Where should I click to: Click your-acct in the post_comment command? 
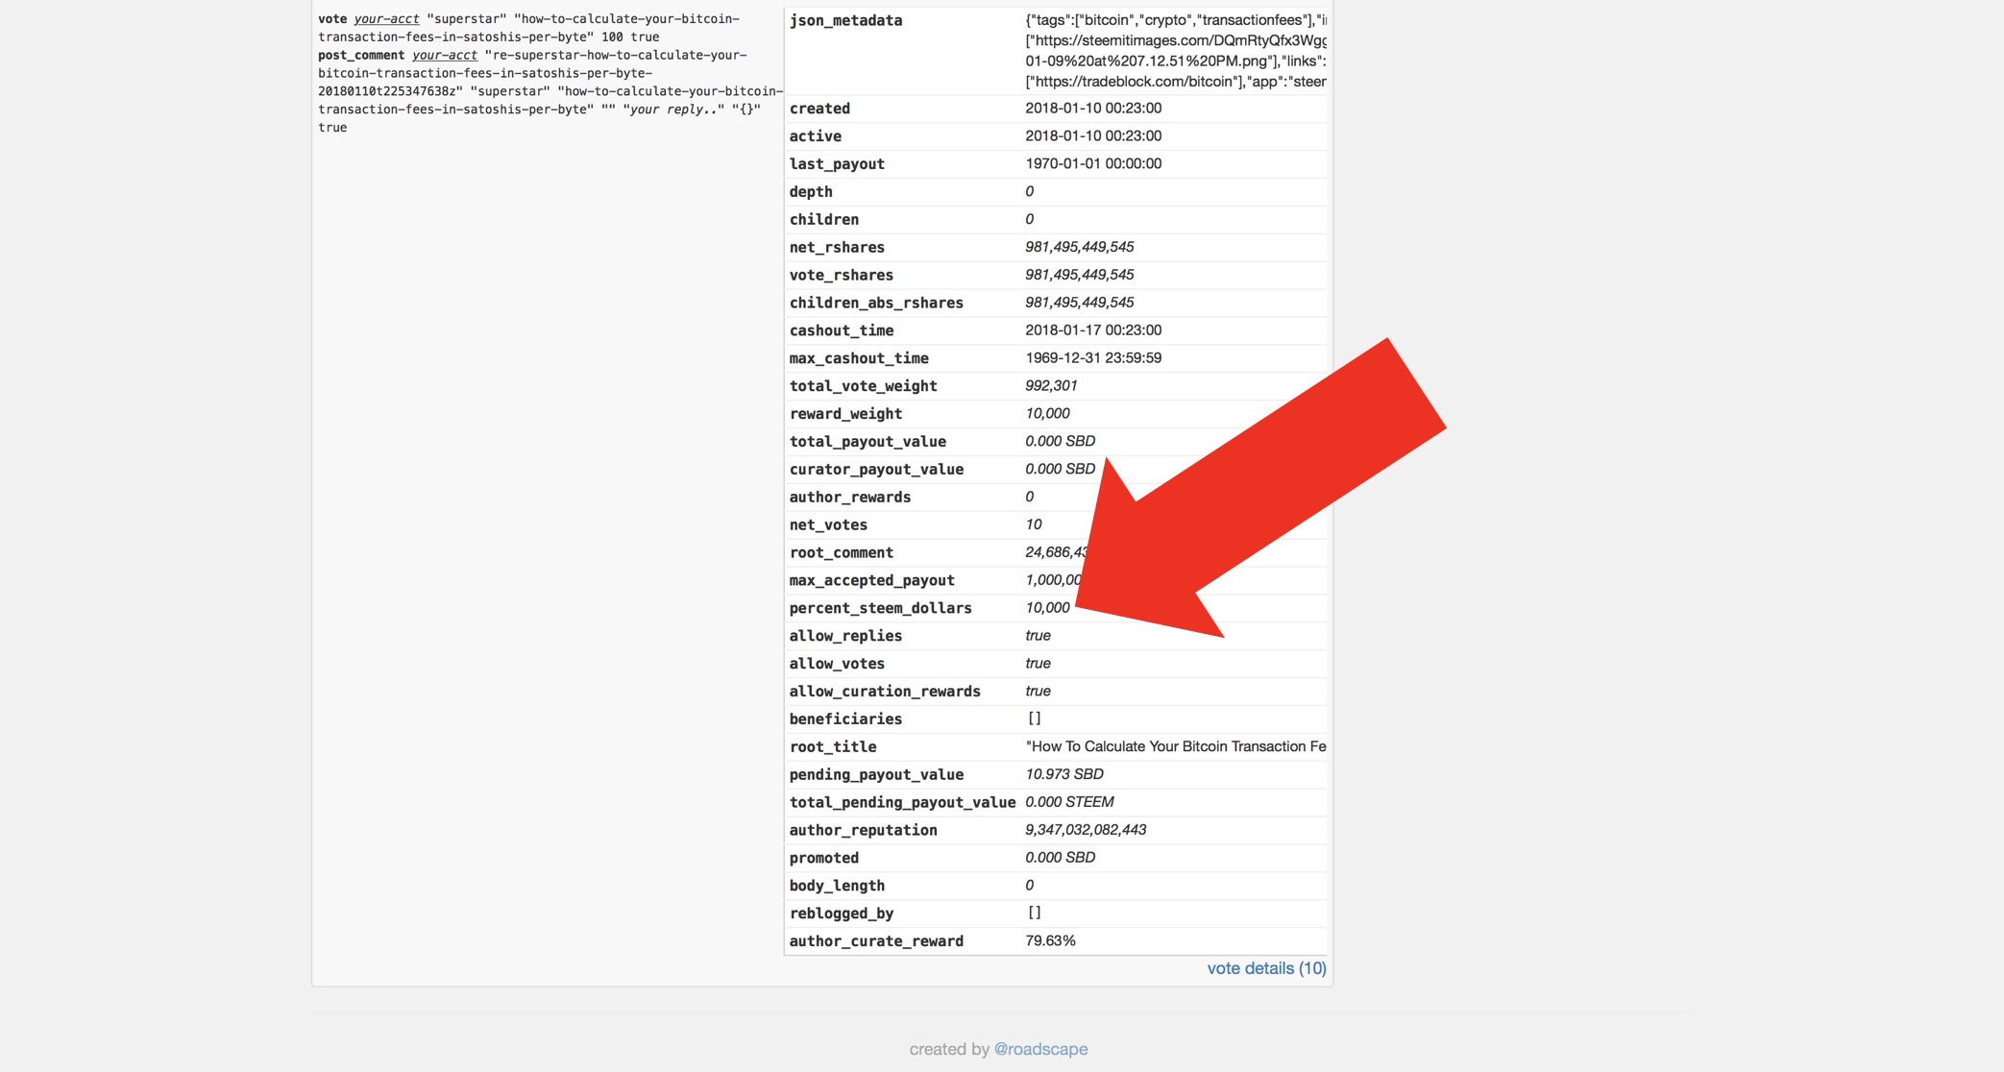[x=445, y=56]
